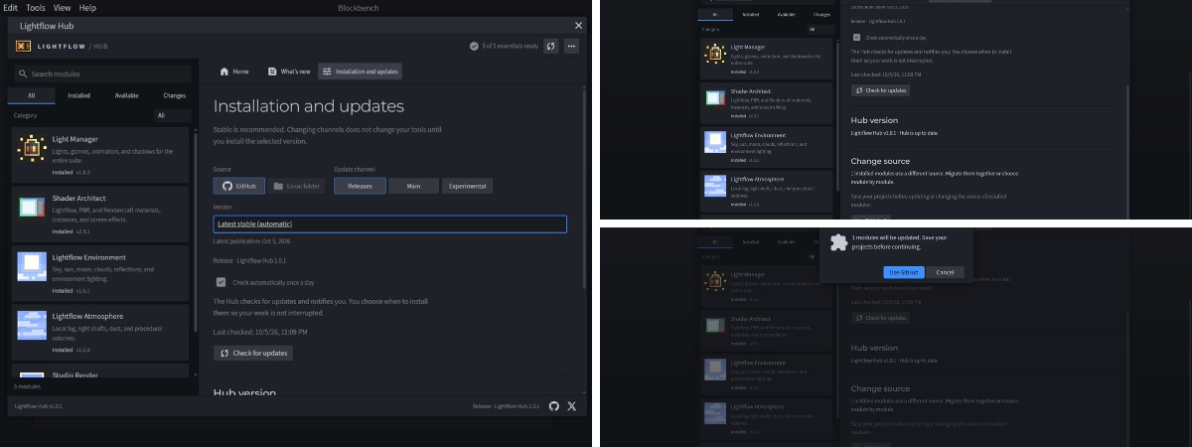
Task: Toggle the auto-check checkbox in the Change source panel
Action: coord(857,38)
